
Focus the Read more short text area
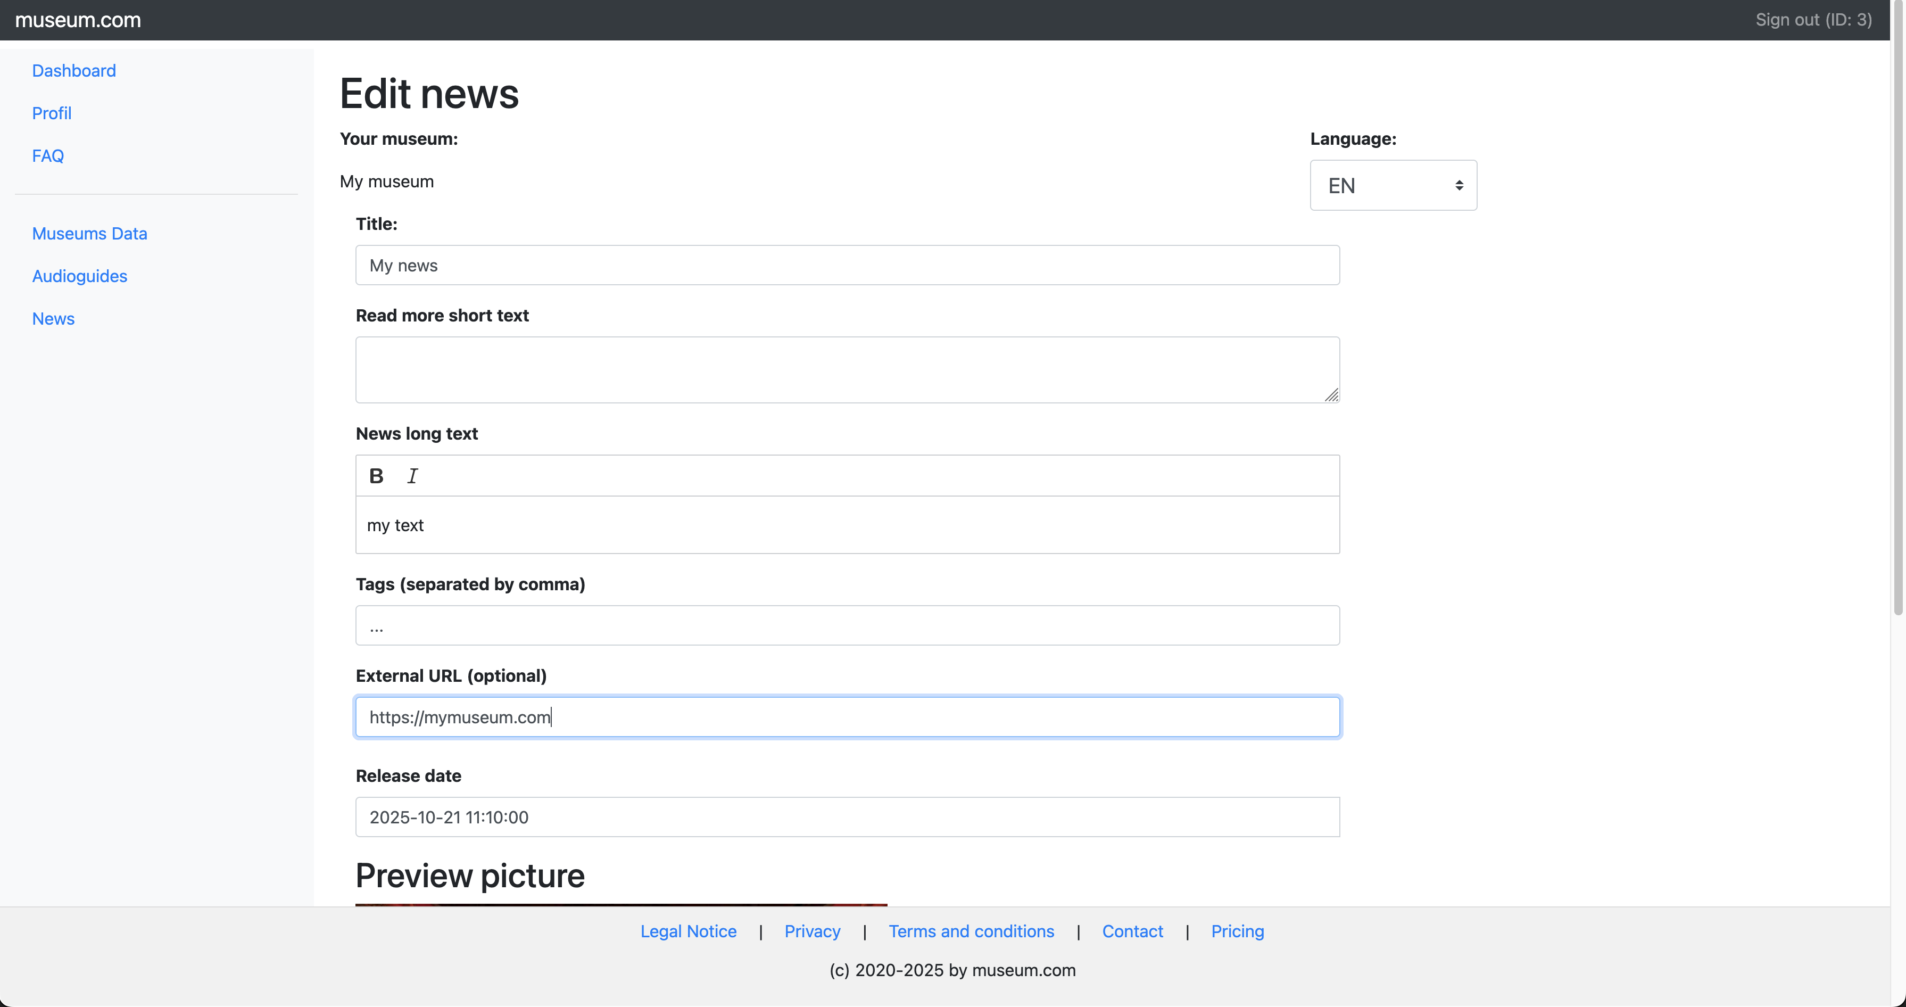847,369
